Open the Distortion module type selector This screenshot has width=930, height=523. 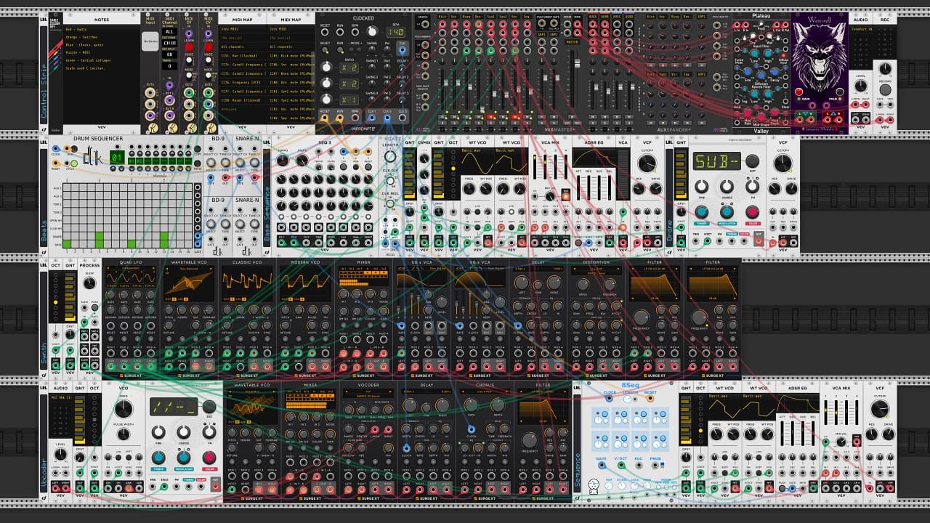597,269
